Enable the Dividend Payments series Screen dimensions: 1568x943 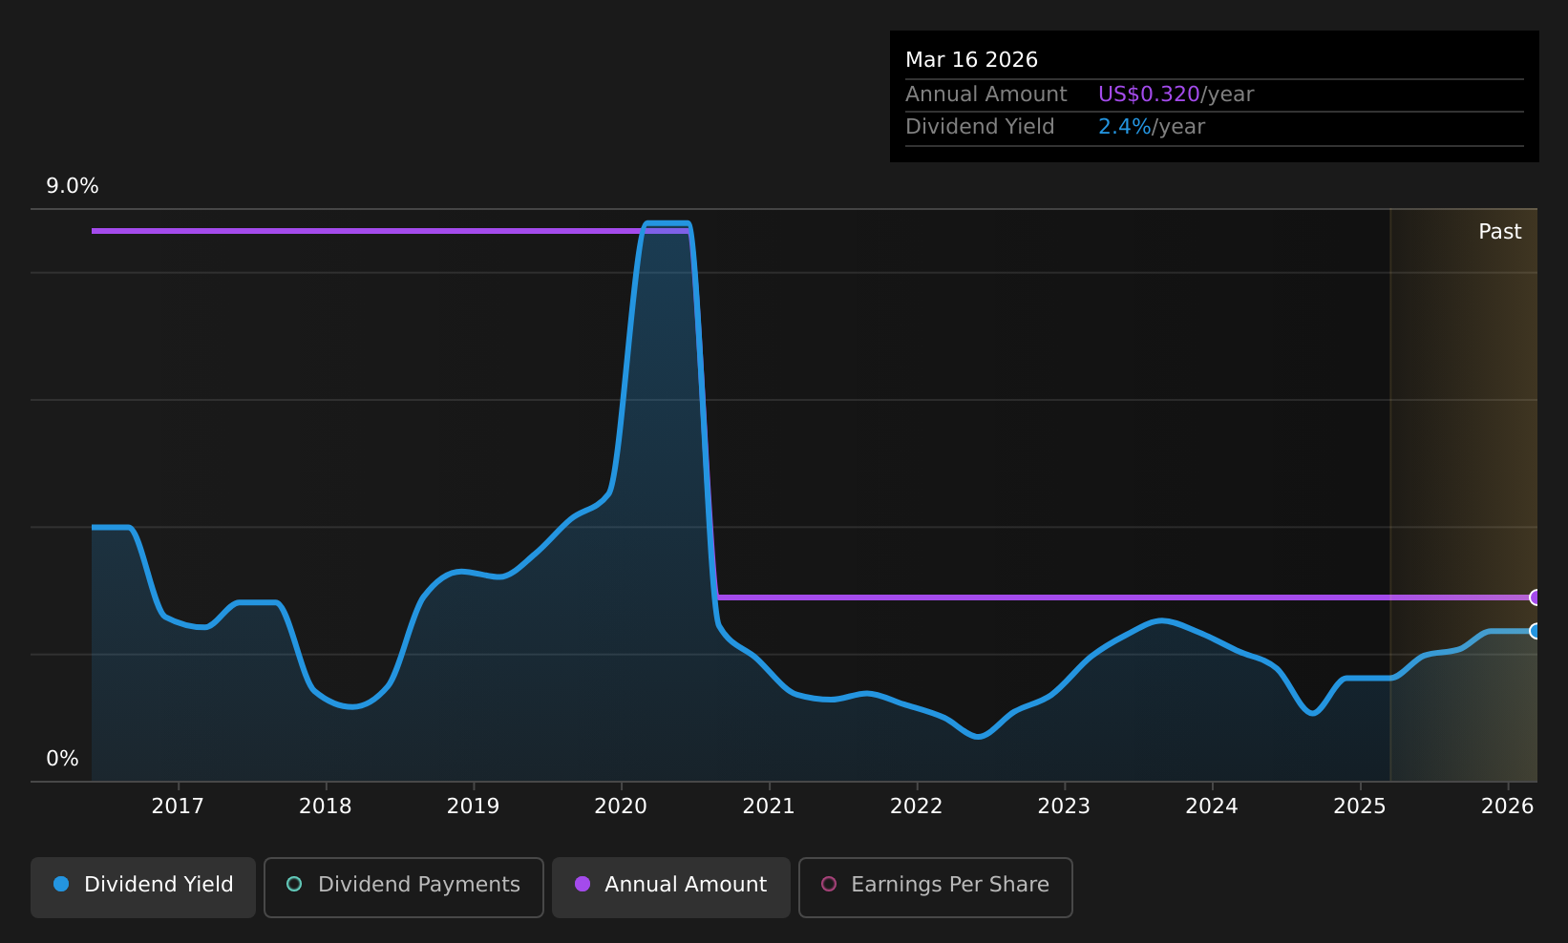tap(404, 887)
